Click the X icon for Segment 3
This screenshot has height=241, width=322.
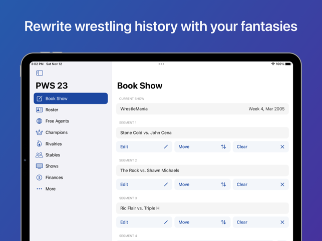coord(282,222)
